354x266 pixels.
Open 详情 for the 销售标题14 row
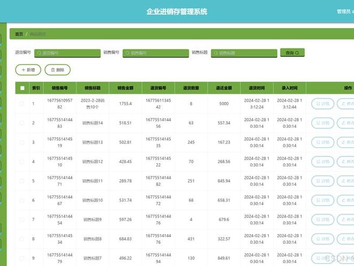point(323,123)
